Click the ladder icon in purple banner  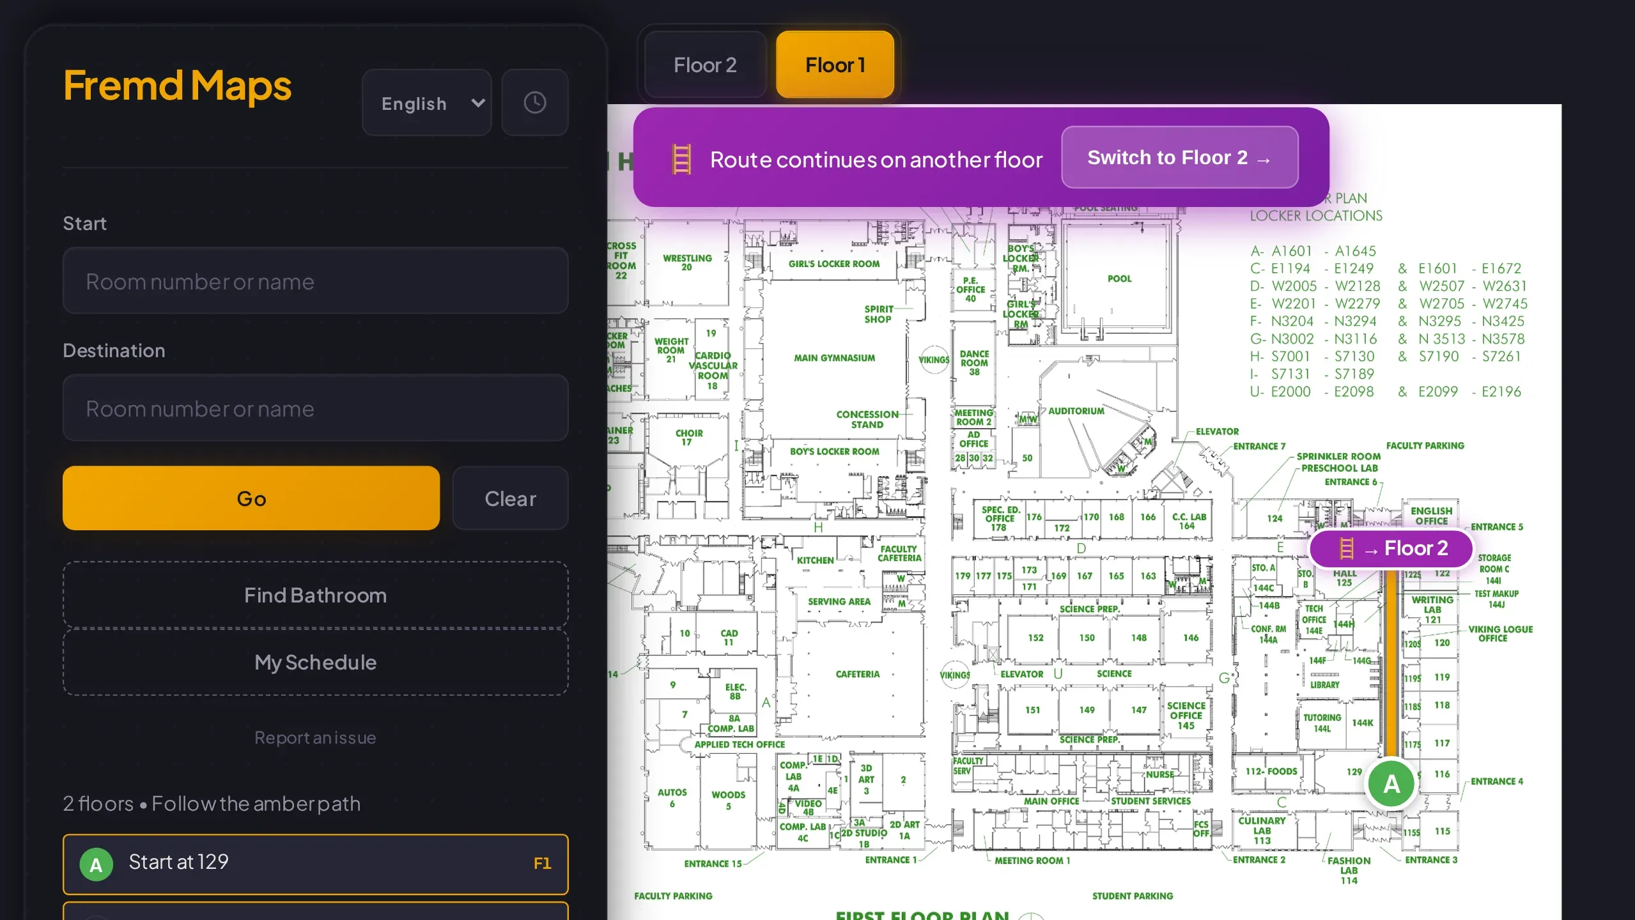tap(681, 159)
